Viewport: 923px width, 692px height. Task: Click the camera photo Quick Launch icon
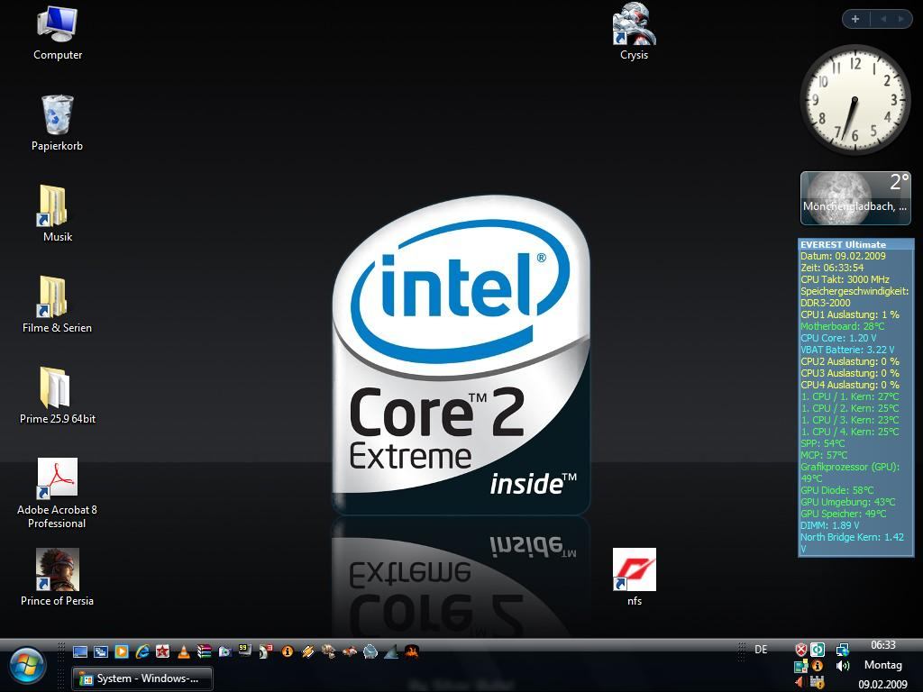(224, 651)
